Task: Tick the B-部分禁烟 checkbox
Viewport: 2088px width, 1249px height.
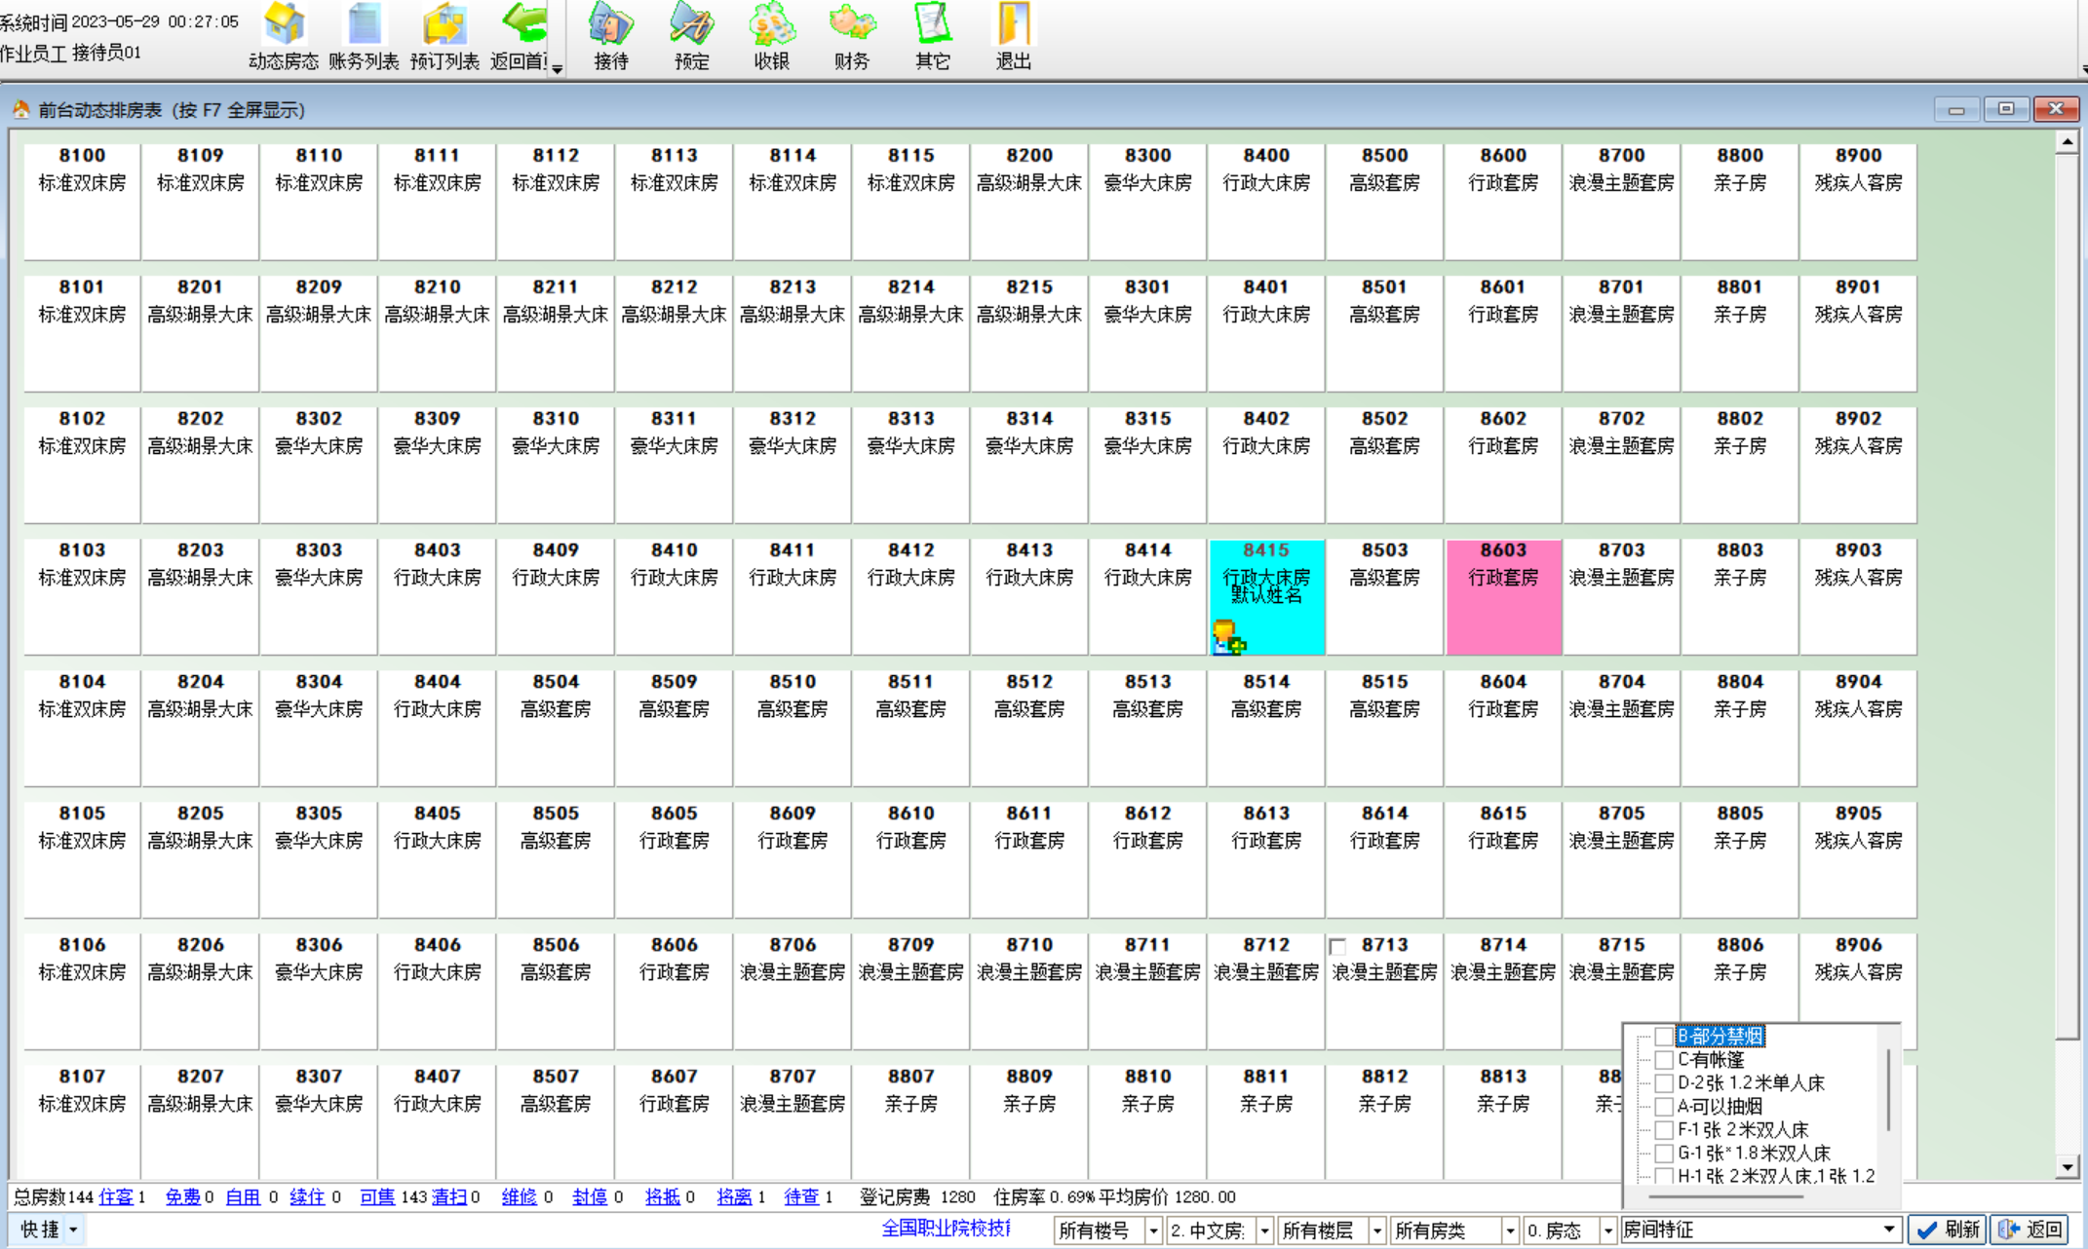Action: click(1664, 1037)
